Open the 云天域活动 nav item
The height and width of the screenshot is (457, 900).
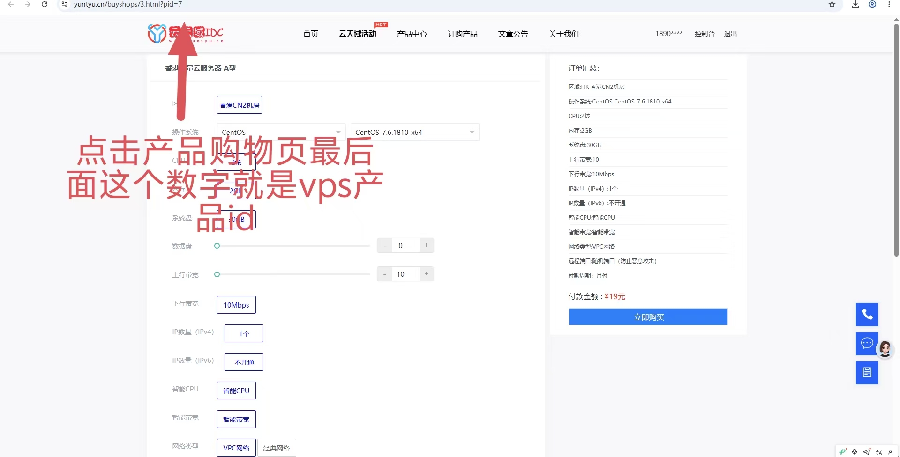[358, 34]
